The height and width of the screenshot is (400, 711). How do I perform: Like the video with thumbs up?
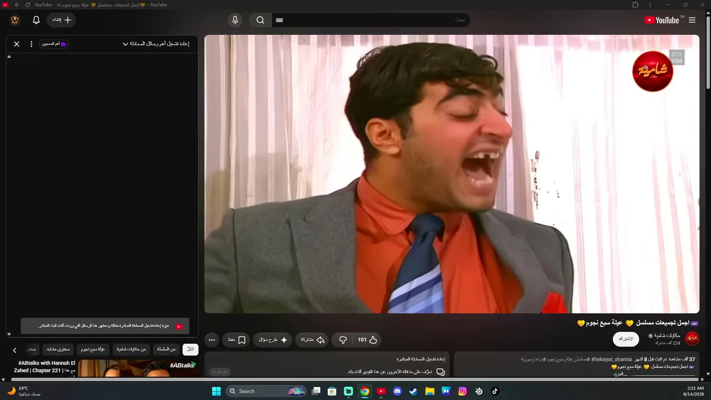pos(368,340)
